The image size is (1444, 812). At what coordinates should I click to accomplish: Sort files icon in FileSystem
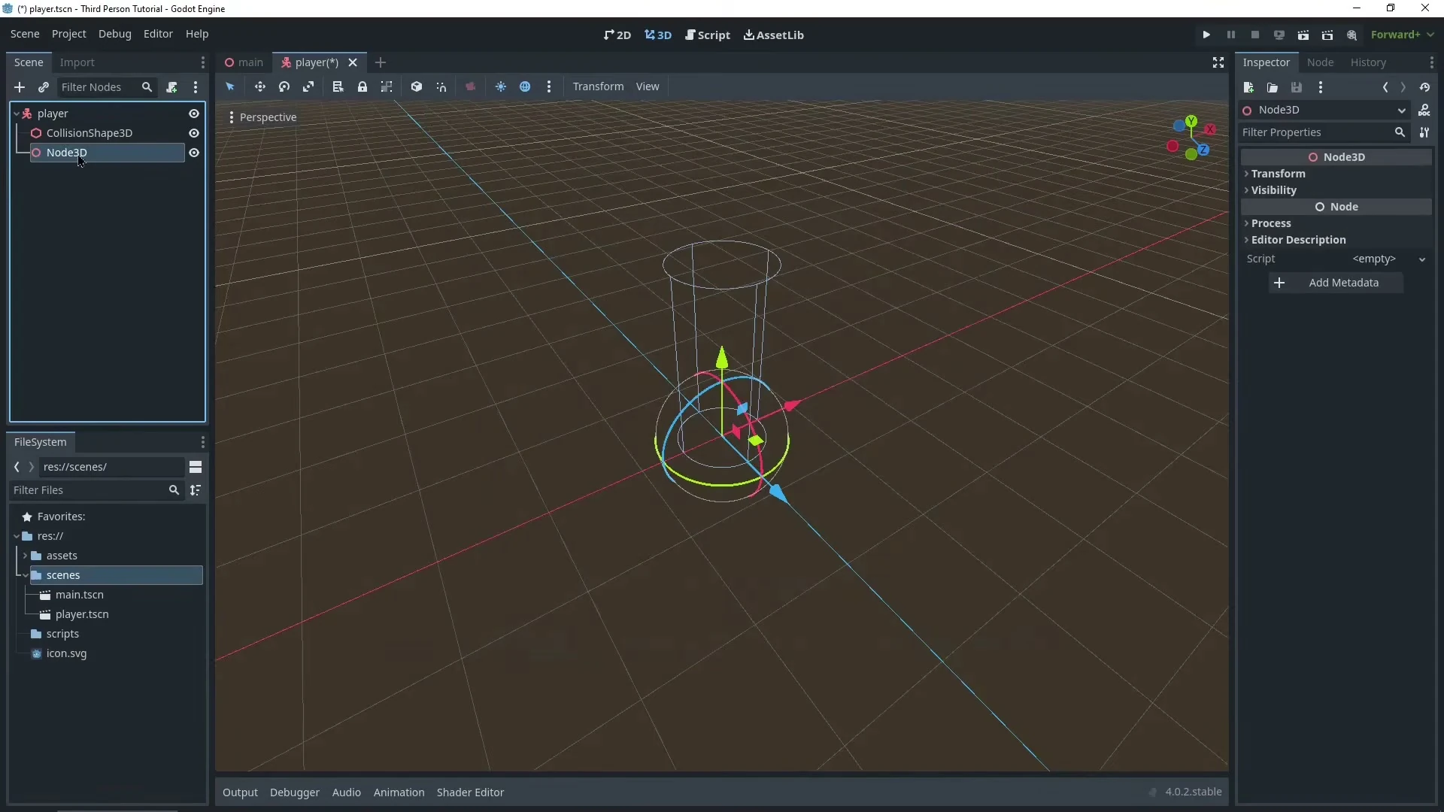tap(196, 490)
